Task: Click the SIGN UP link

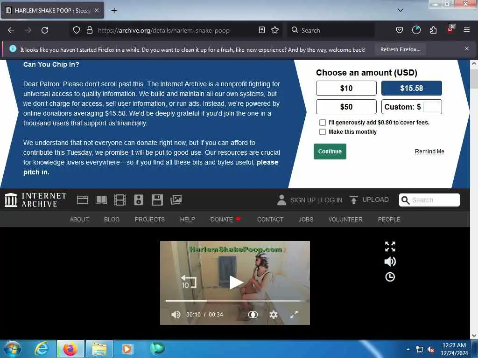Action: (302, 200)
